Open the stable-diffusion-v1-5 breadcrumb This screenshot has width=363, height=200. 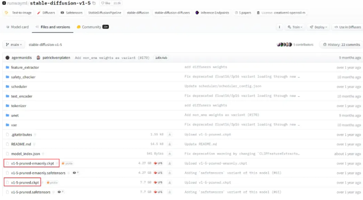point(45,45)
